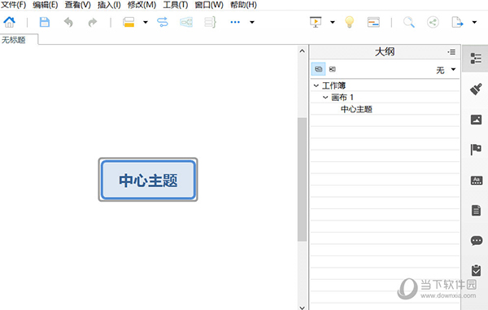Open the Image sidebar panel icon
The width and height of the screenshot is (488, 310).
coord(476,120)
